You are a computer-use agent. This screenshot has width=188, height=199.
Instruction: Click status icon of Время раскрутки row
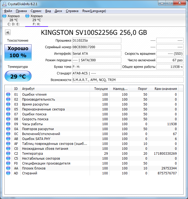pyautogui.click(x=8, y=104)
